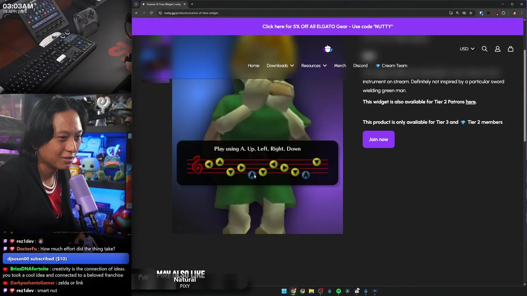
Task: Click the 03:03AM clock overlay
Action: click(18, 6)
